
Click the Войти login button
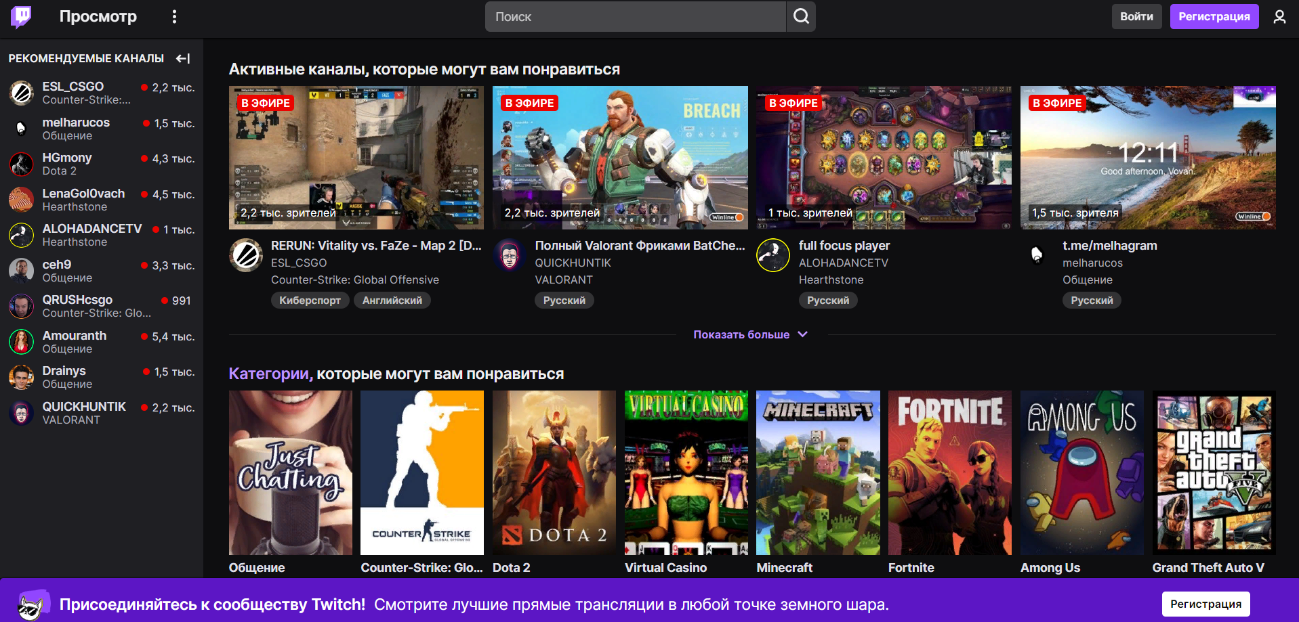click(1136, 16)
